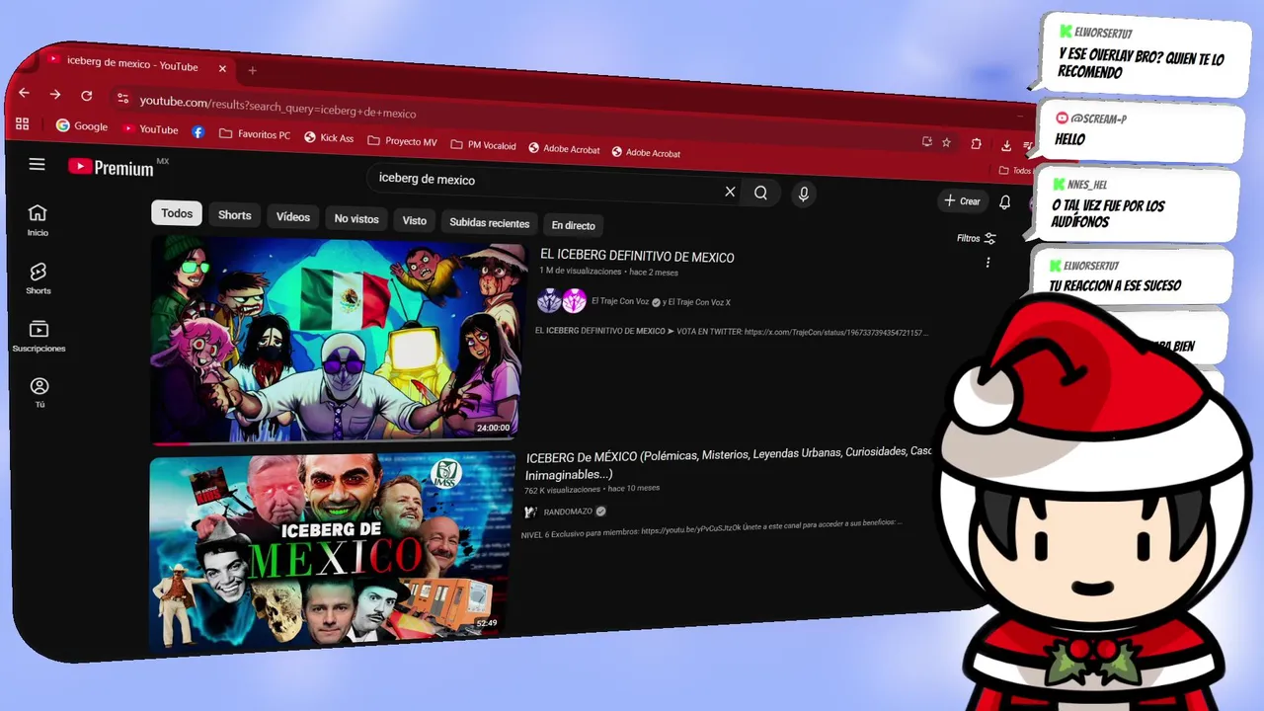Viewport: 1264px width, 711px height.
Task: Open the media controls icon in toolbar
Action: [x=1027, y=146]
